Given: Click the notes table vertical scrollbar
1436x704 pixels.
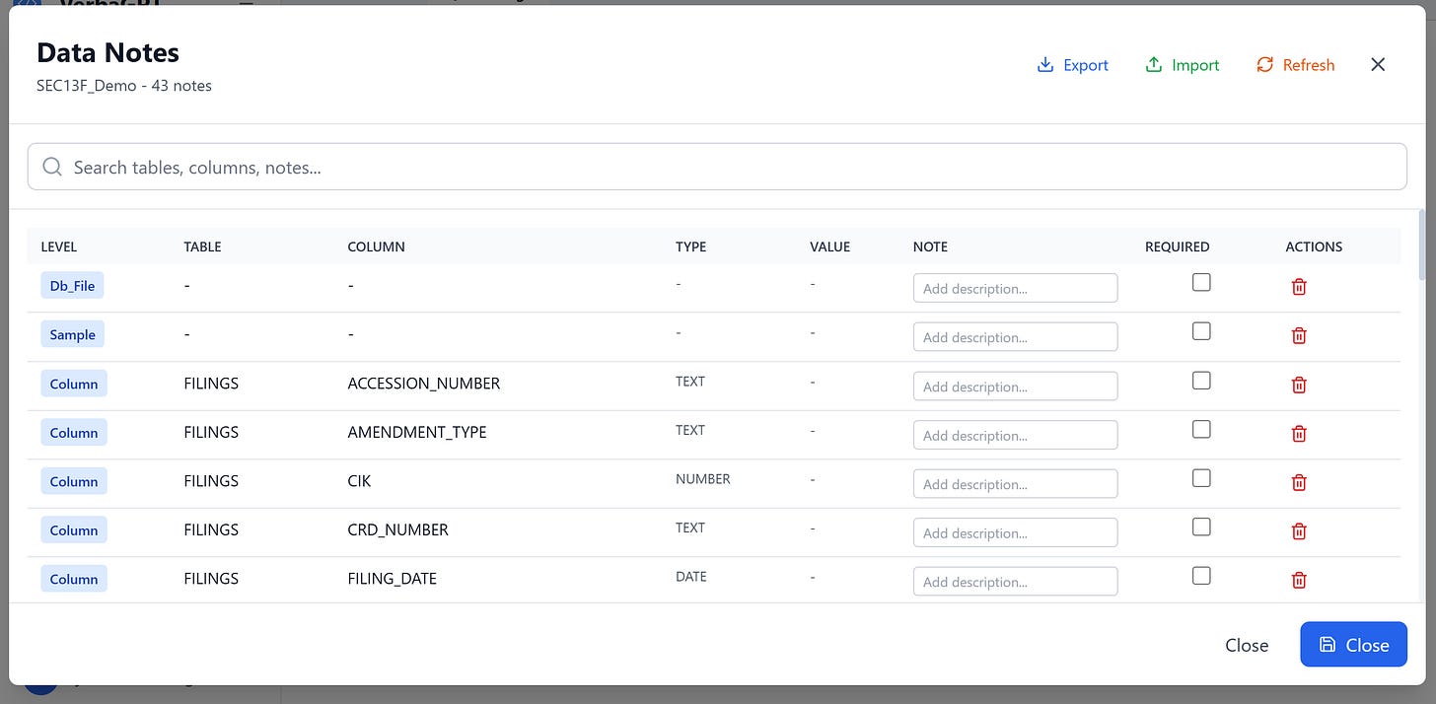Looking at the screenshot, I should click(1421, 246).
